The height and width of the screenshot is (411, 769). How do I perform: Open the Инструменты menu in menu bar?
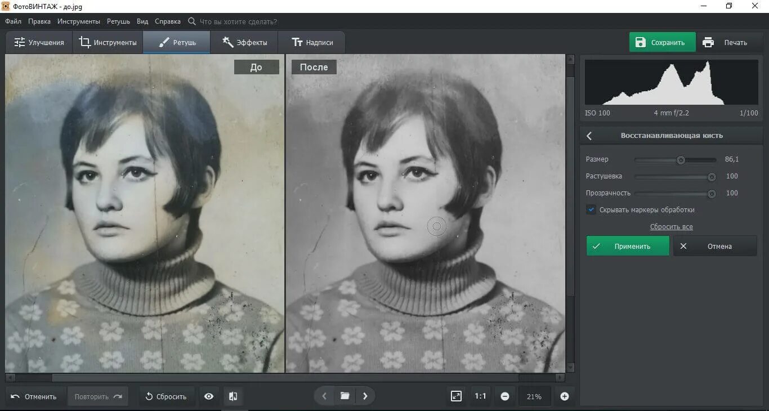[x=79, y=21]
